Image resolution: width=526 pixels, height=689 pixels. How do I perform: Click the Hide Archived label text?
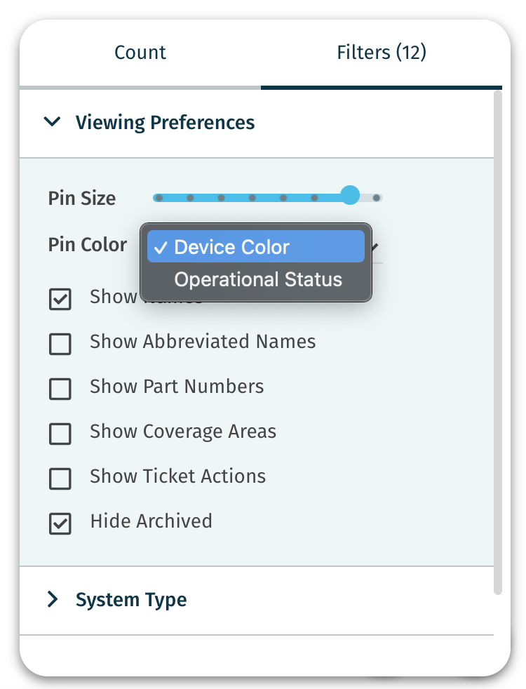(150, 521)
